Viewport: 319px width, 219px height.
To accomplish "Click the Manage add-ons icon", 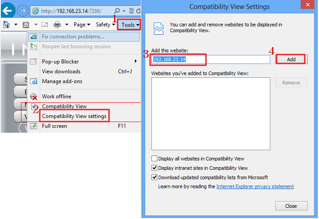I will point(34,81).
